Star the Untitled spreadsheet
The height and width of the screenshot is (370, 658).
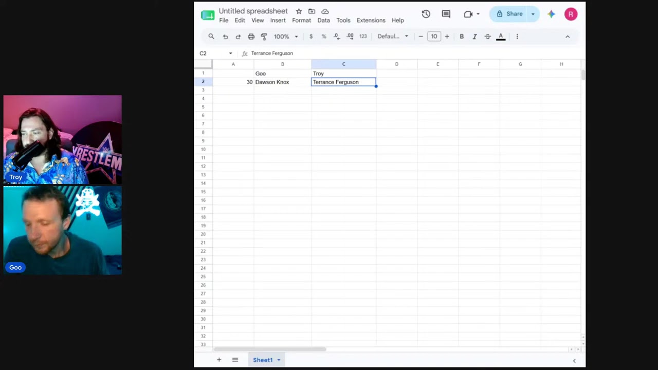point(299,11)
